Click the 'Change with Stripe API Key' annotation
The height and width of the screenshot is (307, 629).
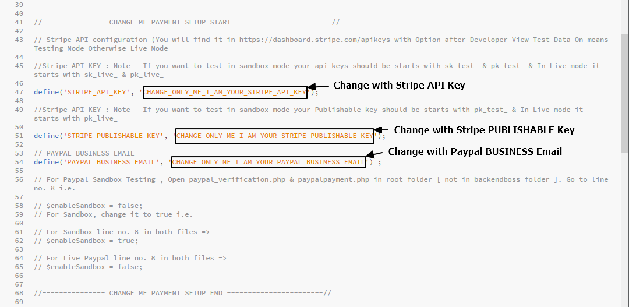tap(399, 86)
